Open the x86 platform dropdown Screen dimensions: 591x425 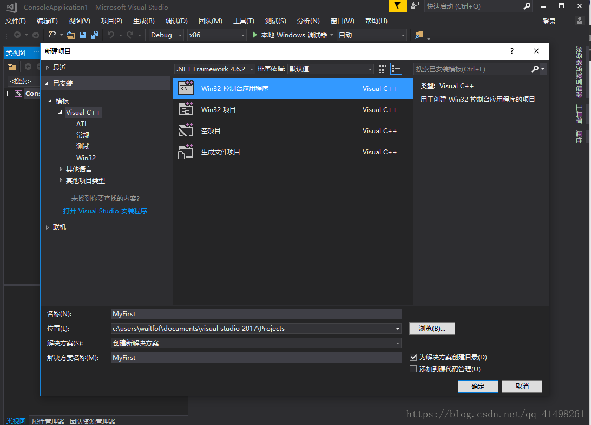216,35
